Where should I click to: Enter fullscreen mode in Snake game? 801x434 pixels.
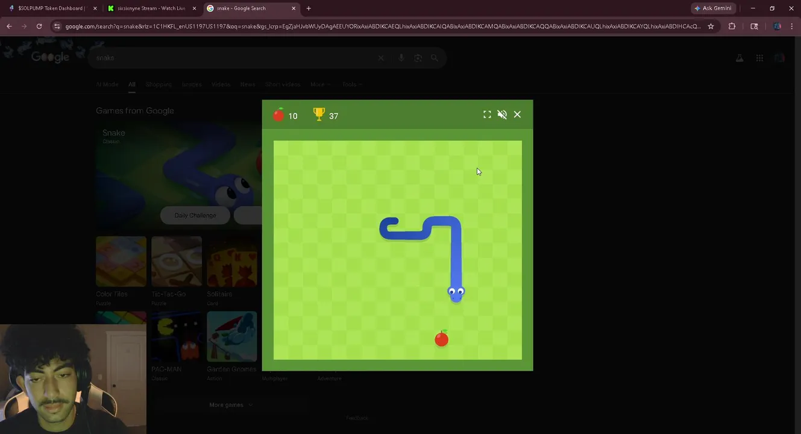(x=487, y=115)
